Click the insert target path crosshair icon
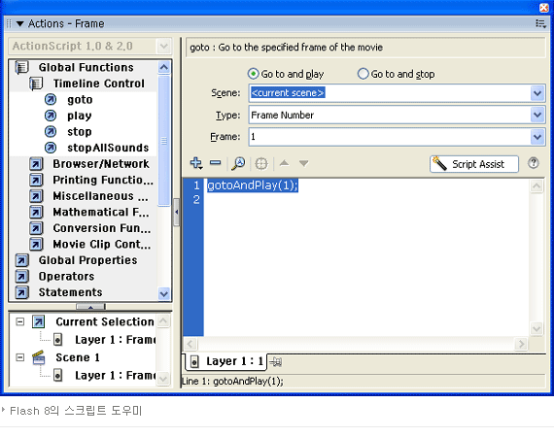554x437 pixels. point(261,164)
